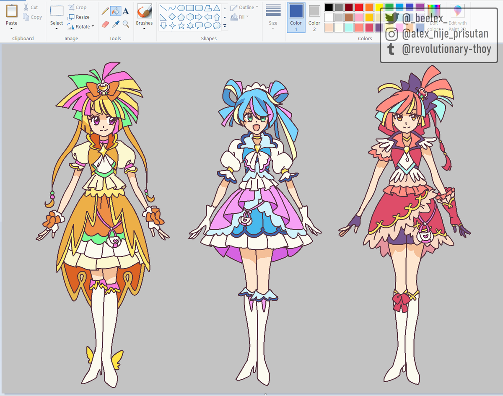Choose the red color swatch
The width and height of the screenshot is (503, 396).
359,7
